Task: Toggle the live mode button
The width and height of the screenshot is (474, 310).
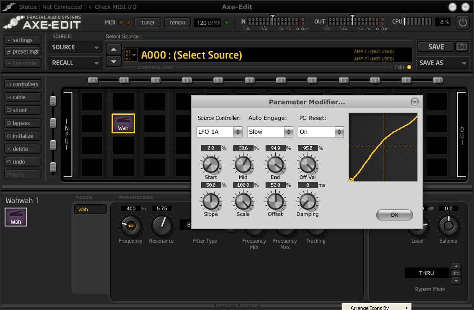Action: point(23,63)
